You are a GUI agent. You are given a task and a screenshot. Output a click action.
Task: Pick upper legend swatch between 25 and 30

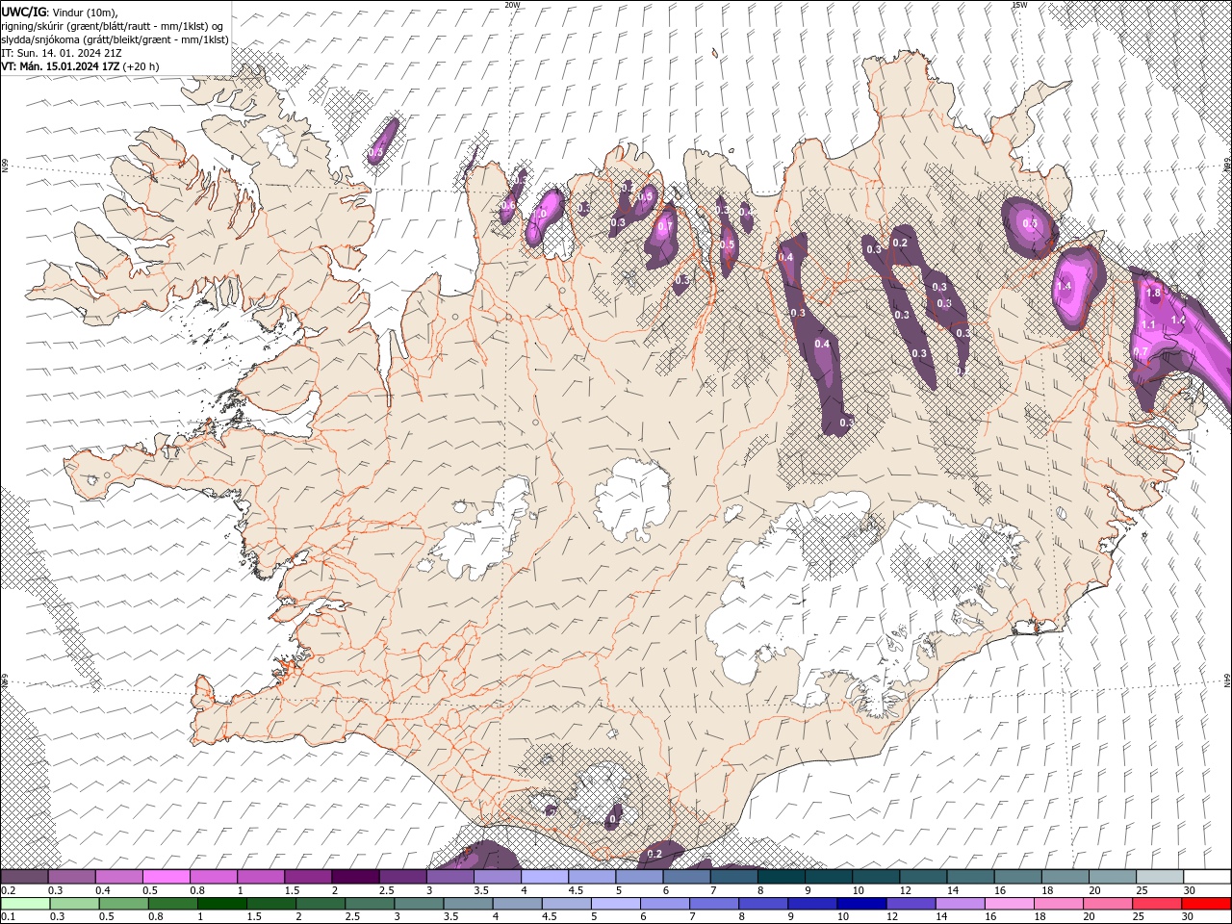pyautogui.click(x=1160, y=877)
